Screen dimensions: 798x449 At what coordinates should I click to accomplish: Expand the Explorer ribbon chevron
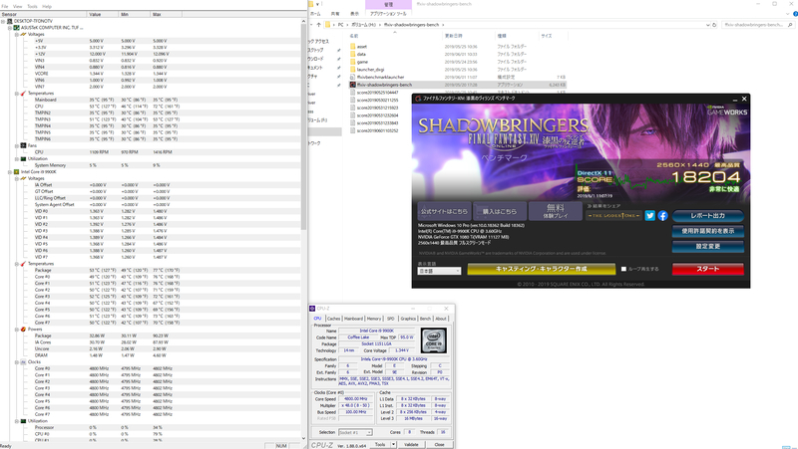pyautogui.click(x=789, y=14)
